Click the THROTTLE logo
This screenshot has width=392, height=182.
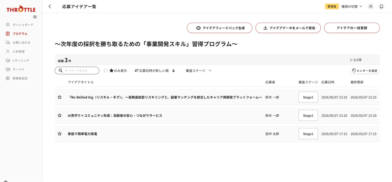coord(21,9)
